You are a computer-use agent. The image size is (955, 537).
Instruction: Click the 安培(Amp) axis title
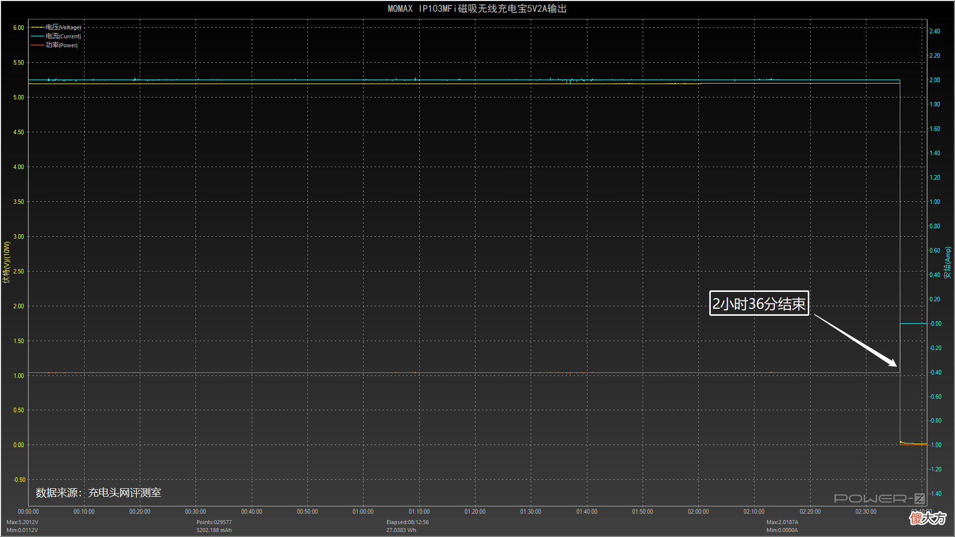(948, 263)
